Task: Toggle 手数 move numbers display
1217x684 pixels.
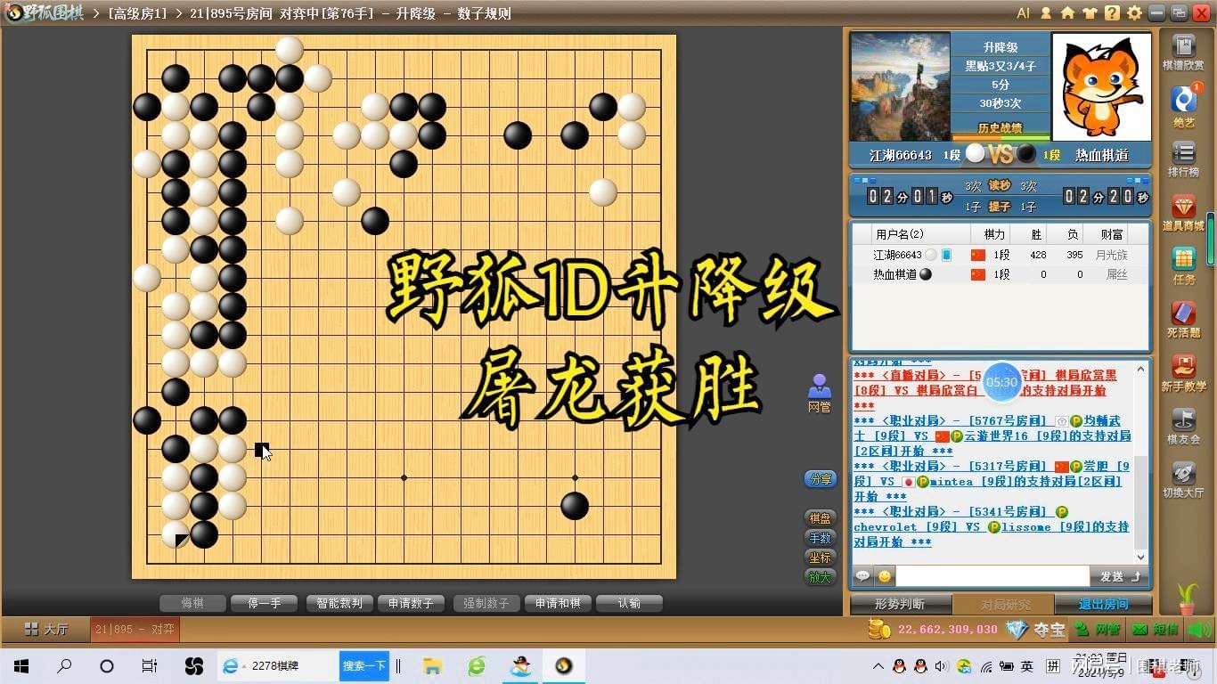Action: (x=820, y=538)
